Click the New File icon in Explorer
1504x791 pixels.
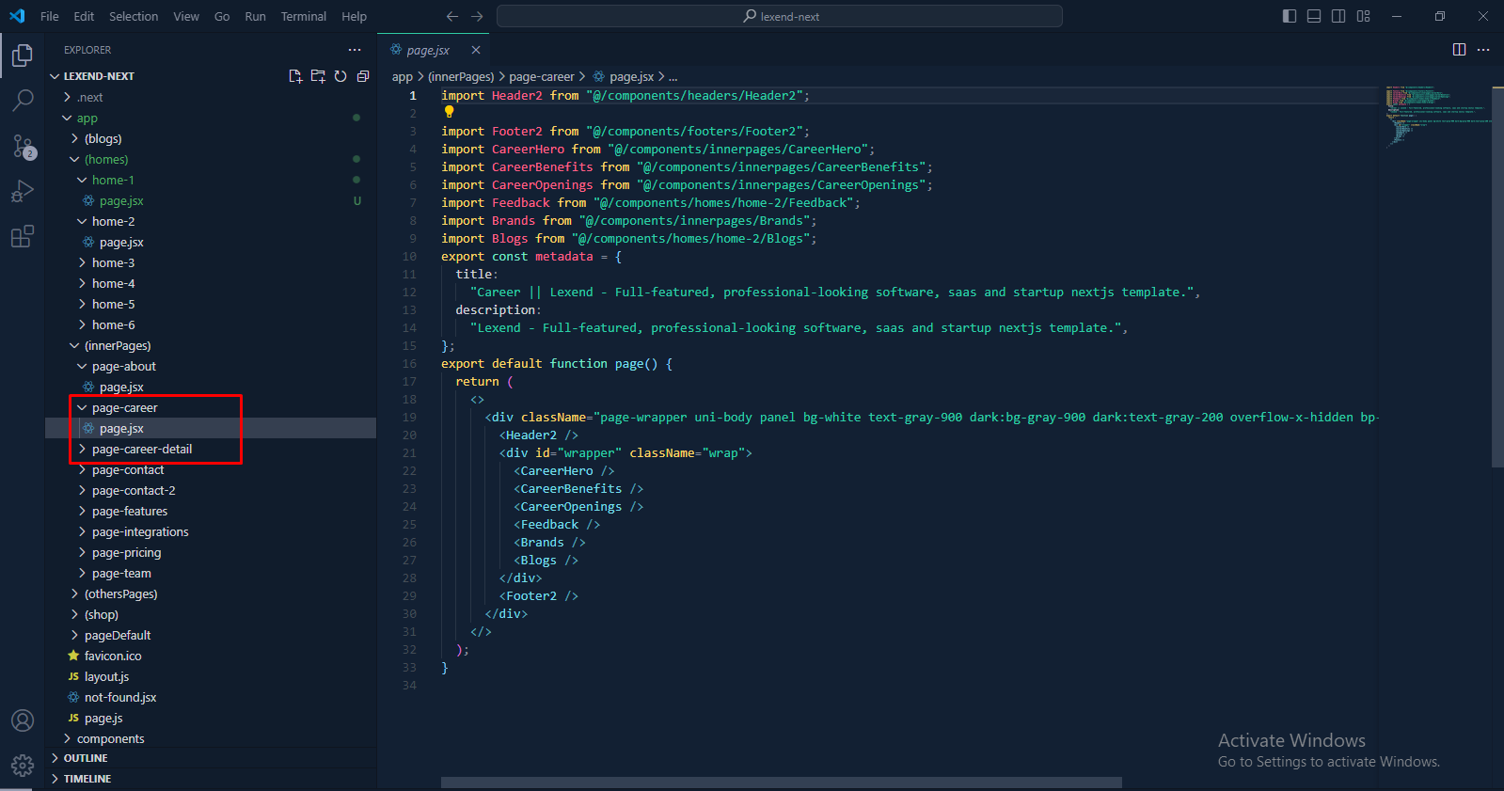295,76
